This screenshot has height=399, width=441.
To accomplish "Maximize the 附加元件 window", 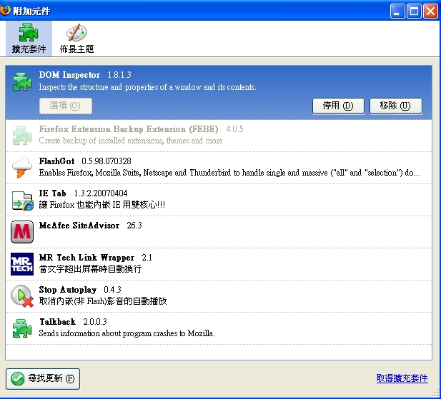I will coord(414,11).
